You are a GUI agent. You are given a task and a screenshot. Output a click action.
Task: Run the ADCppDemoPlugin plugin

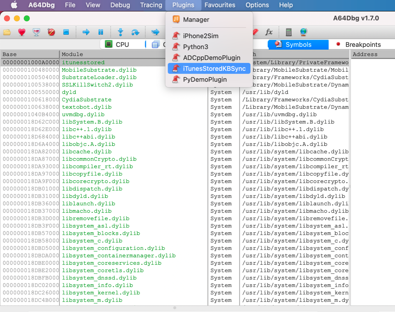pyautogui.click(x=209, y=58)
